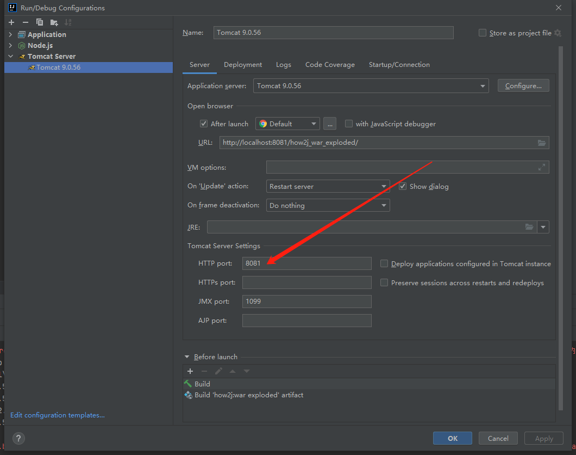Toggle the After launch checkbox
576x455 pixels.
[204, 124]
